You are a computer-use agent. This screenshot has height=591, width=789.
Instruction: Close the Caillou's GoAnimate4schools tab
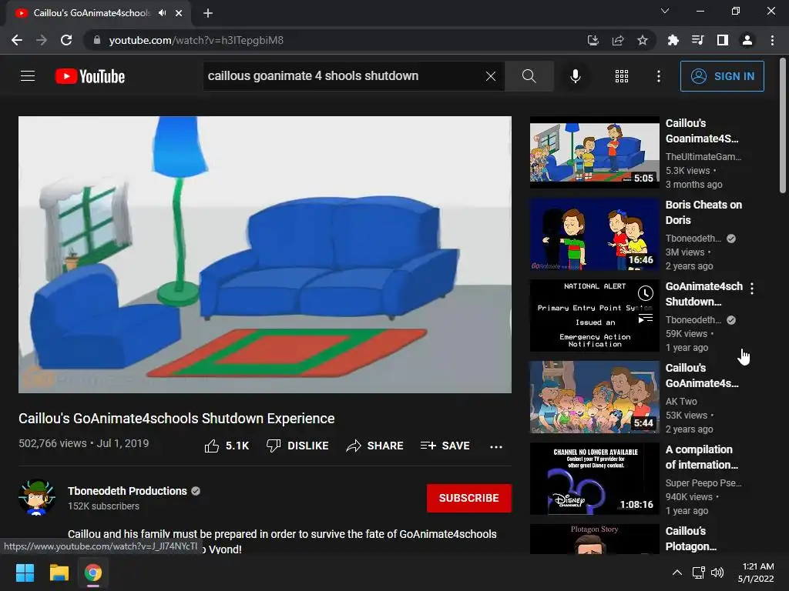click(x=179, y=13)
